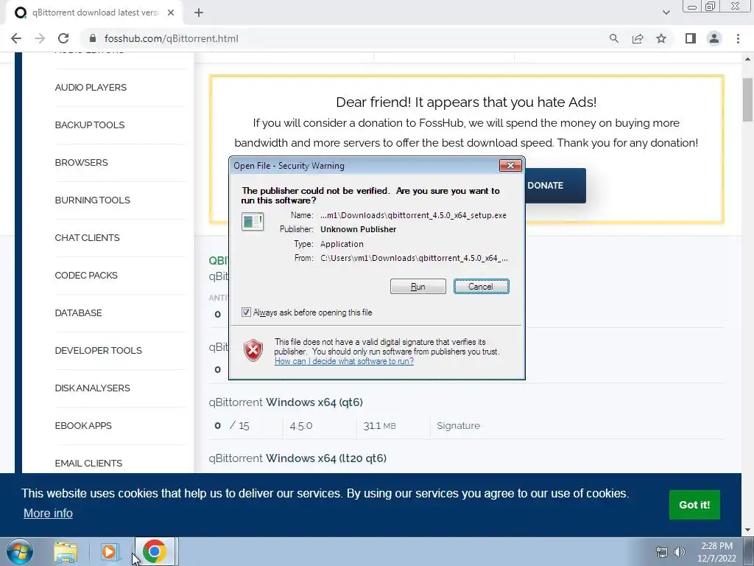Screen dimensions: 754x566
Task: Click the zoom magnifier icon in address bar
Action: tap(613, 38)
